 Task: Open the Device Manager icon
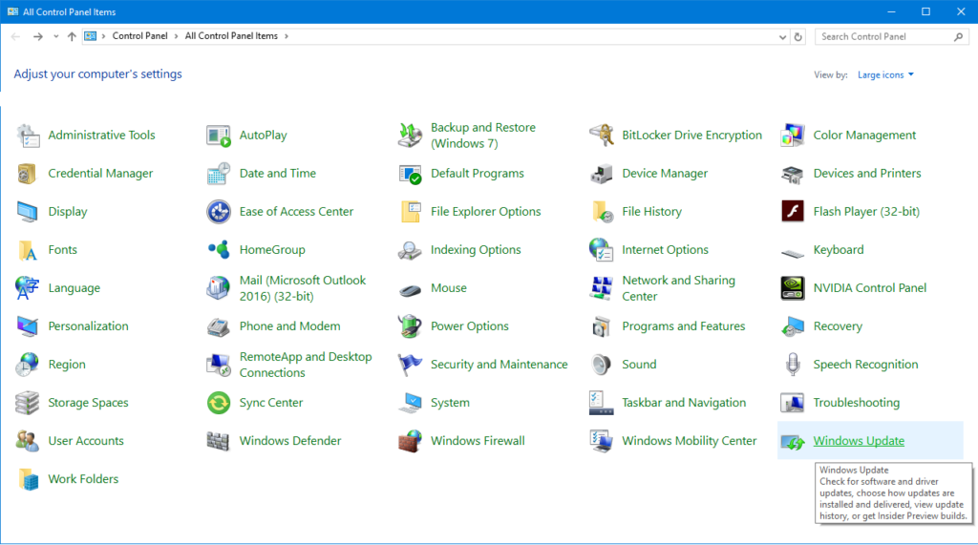(x=601, y=174)
